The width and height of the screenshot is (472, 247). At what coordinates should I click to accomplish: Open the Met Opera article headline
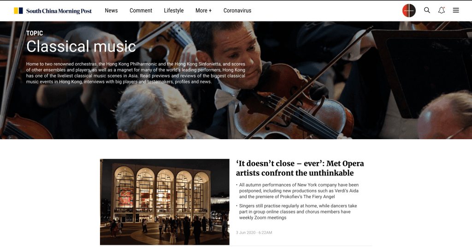(x=300, y=168)
